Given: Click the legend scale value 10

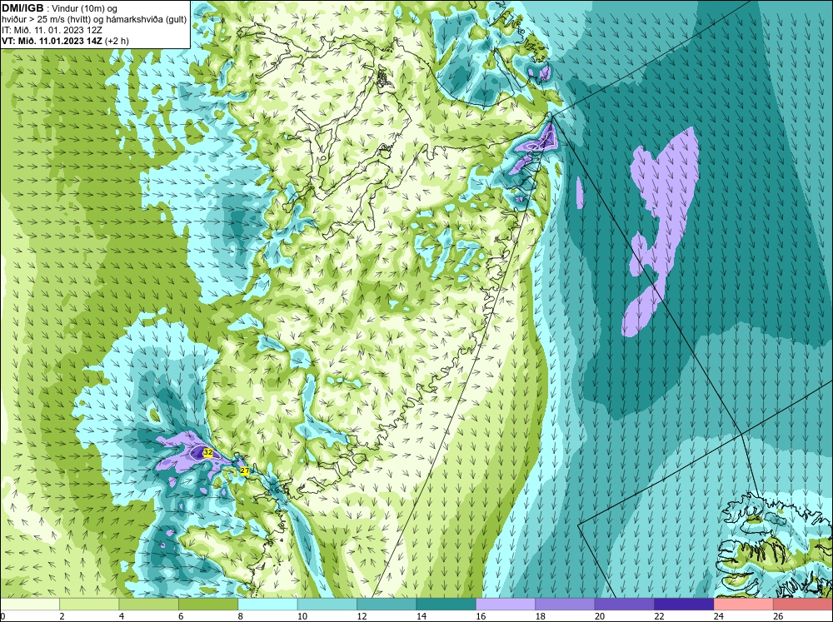Looking at the screenshot, I should click(302, 616).
